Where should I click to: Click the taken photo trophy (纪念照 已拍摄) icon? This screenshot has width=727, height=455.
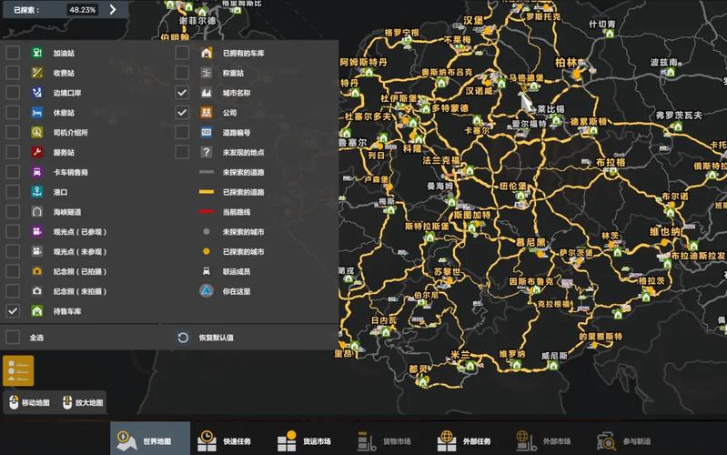pyautogui.click(x=37, y=271)
